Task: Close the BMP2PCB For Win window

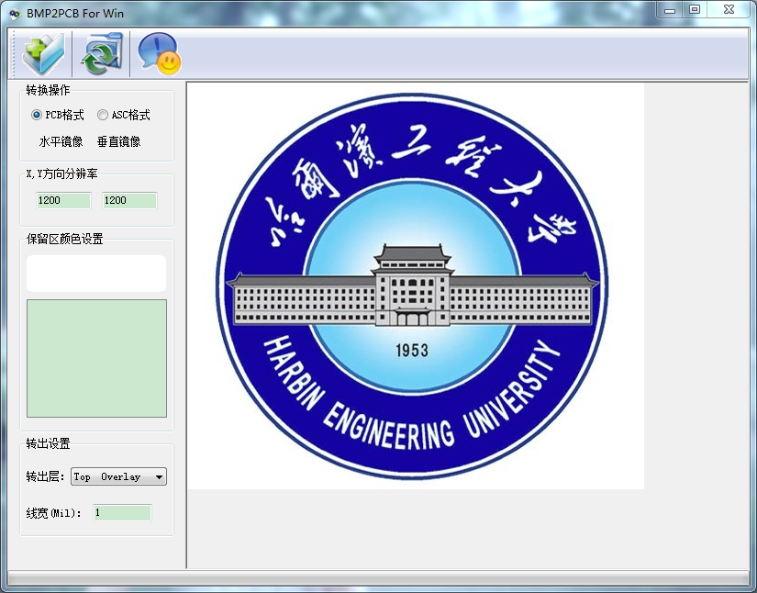Action: [729, 10]
